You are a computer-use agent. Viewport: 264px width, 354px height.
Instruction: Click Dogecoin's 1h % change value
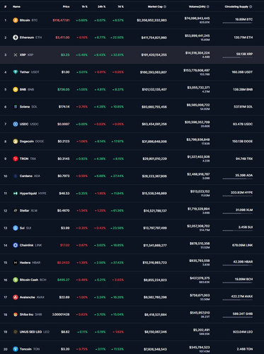point(82,142)
